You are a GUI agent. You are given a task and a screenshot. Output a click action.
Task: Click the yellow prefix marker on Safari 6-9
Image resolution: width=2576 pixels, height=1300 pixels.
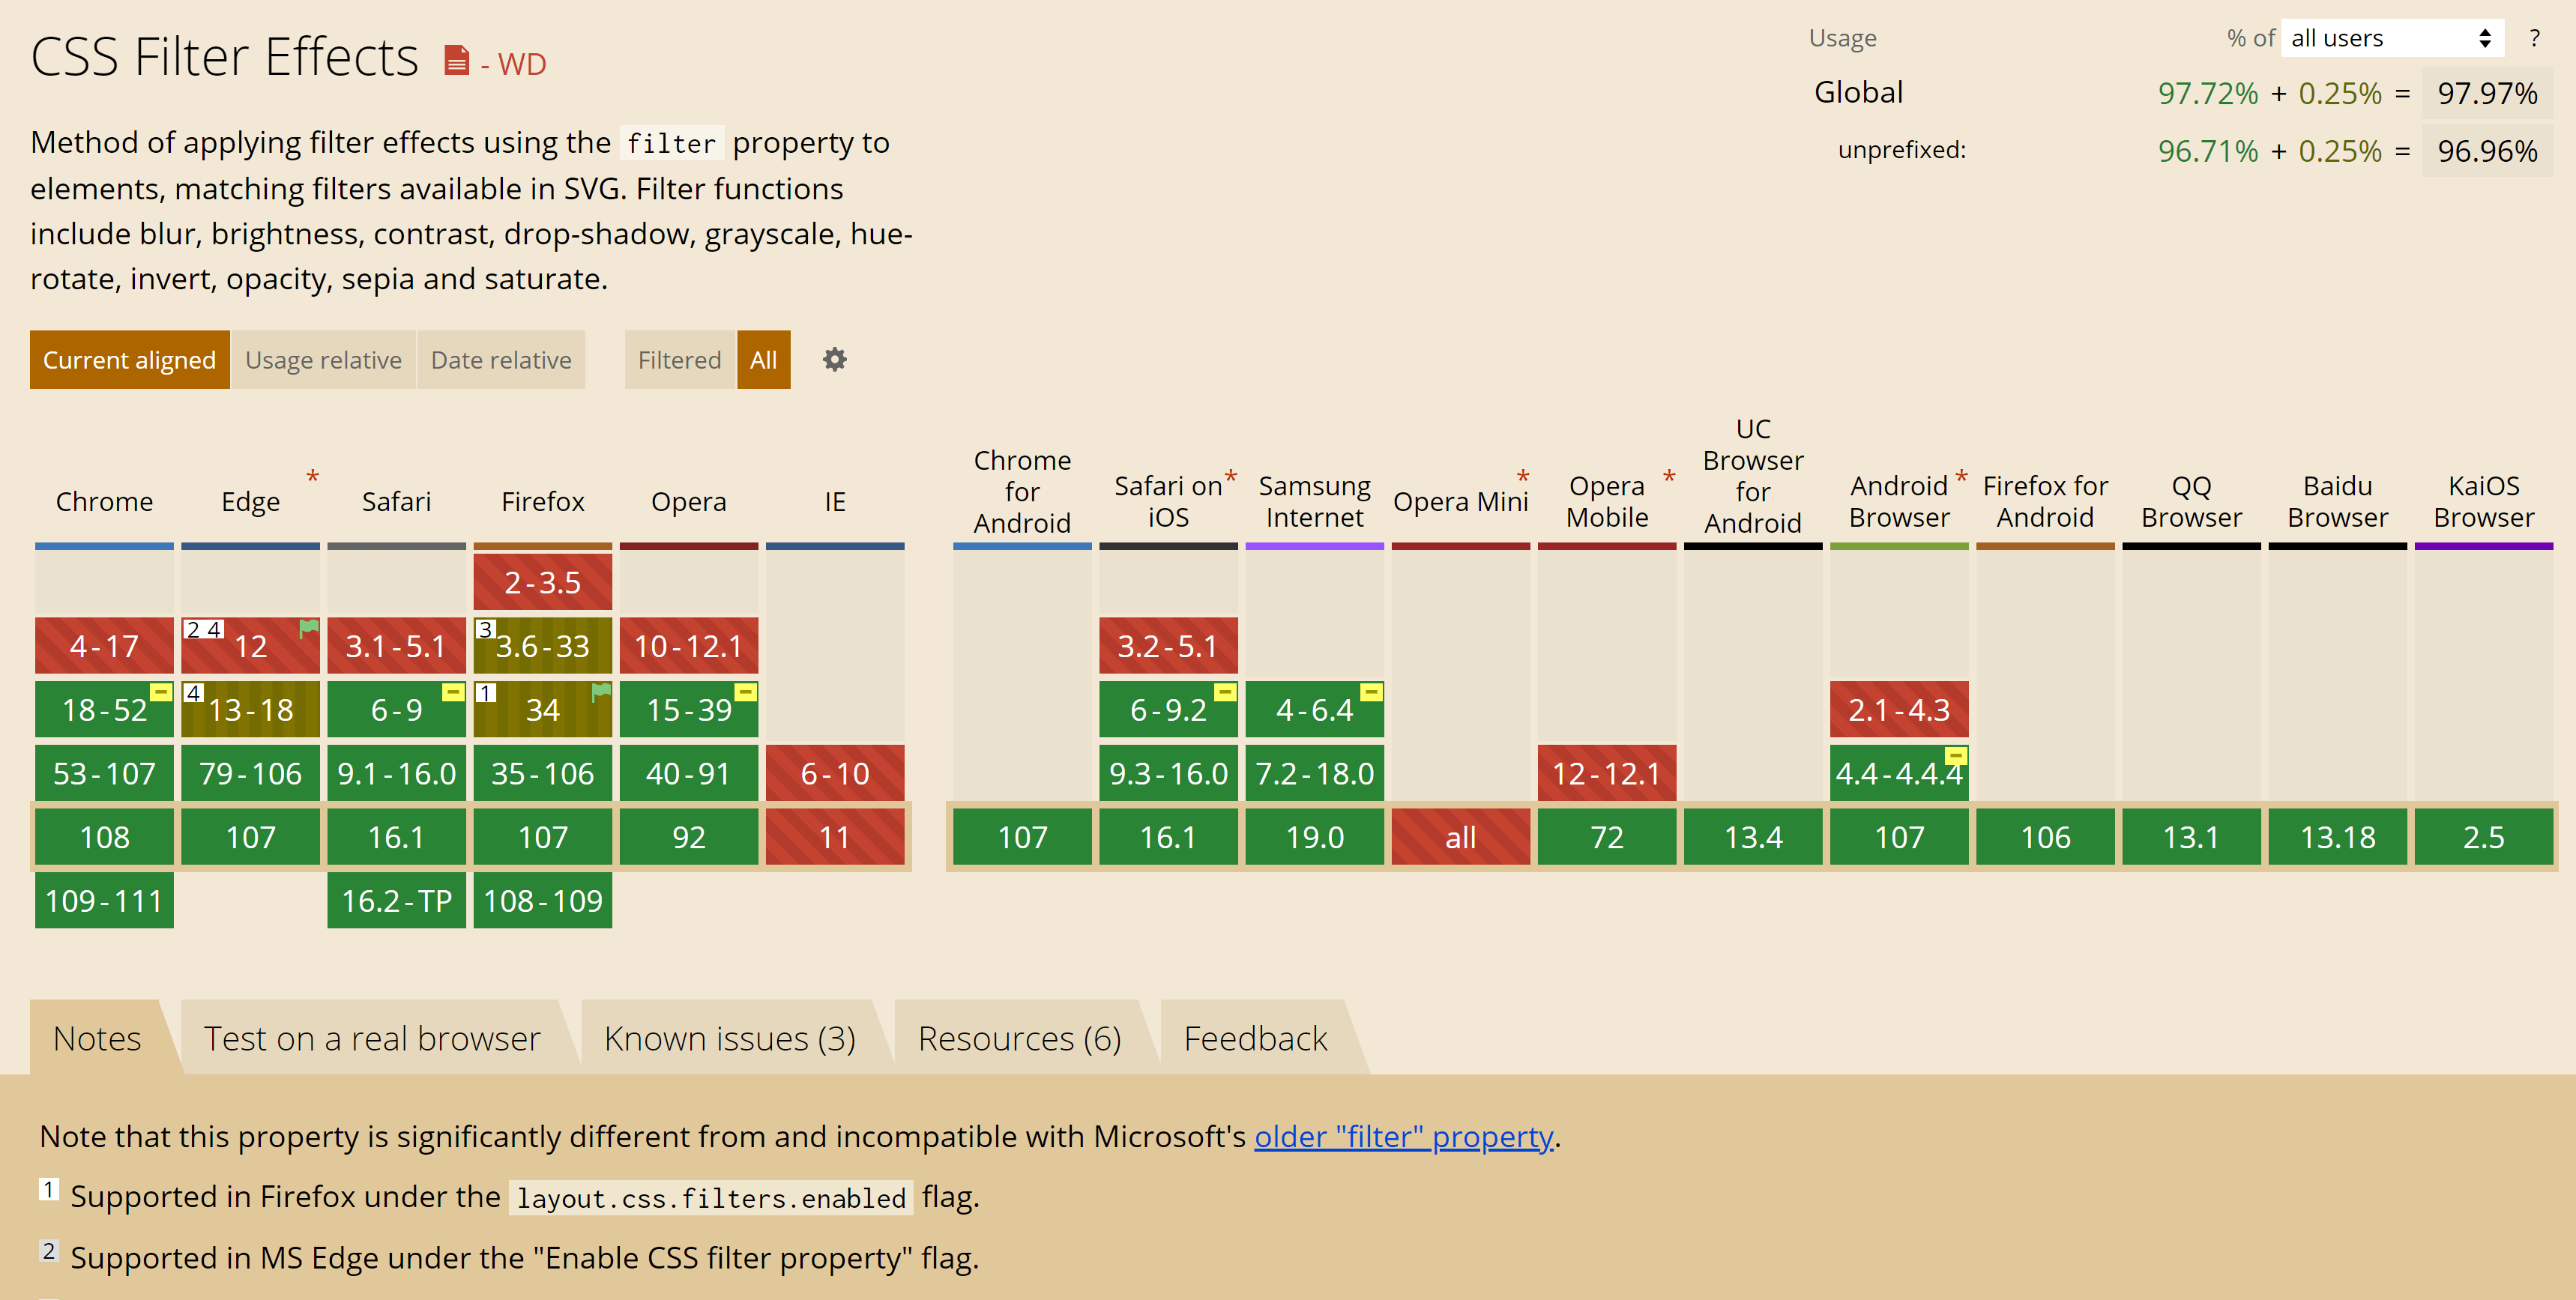click(x=453, y=692)
